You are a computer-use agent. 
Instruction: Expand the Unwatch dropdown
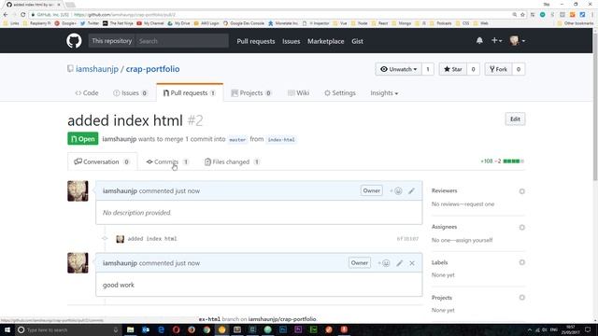[399, 69]
